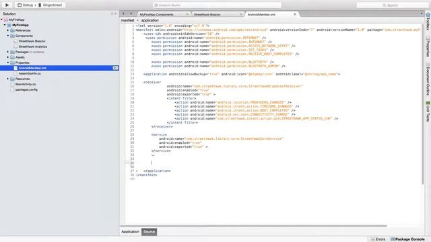Viewport: 431px width, 242px height.
Task: Select StreetHawk Beacon component
Action: (x=32, y=41)
